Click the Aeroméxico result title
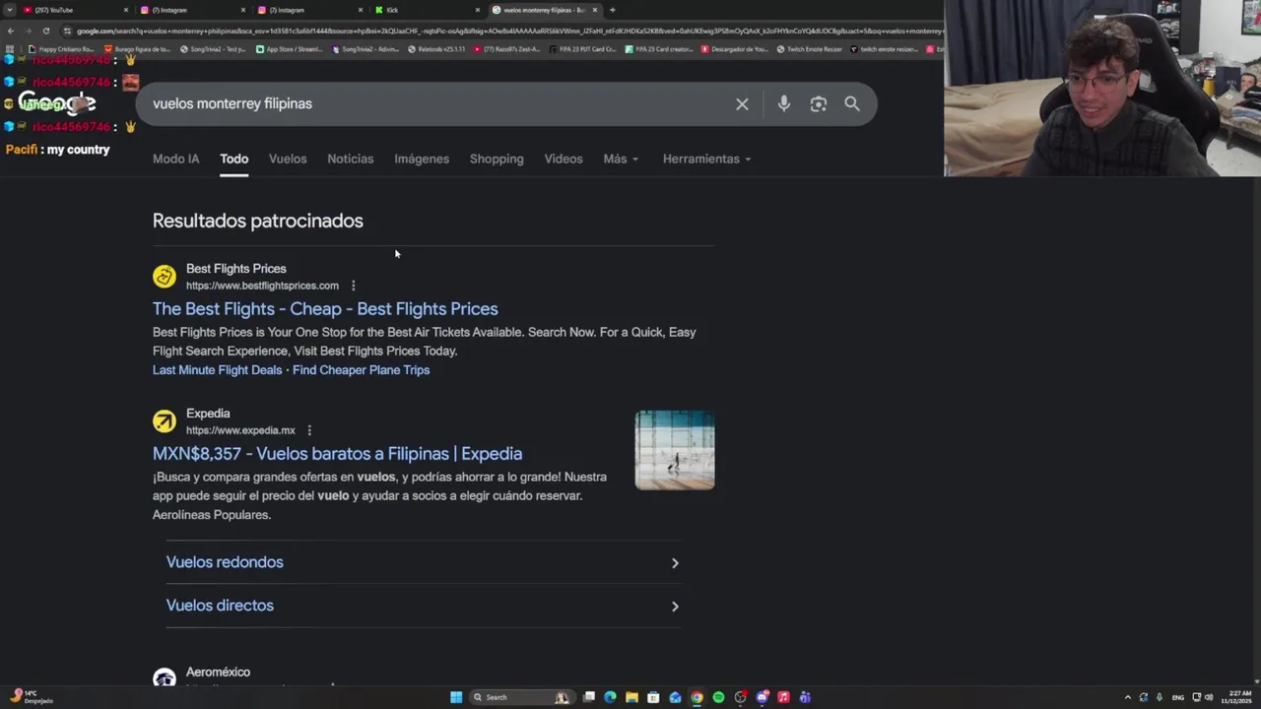 pos(218,672)
